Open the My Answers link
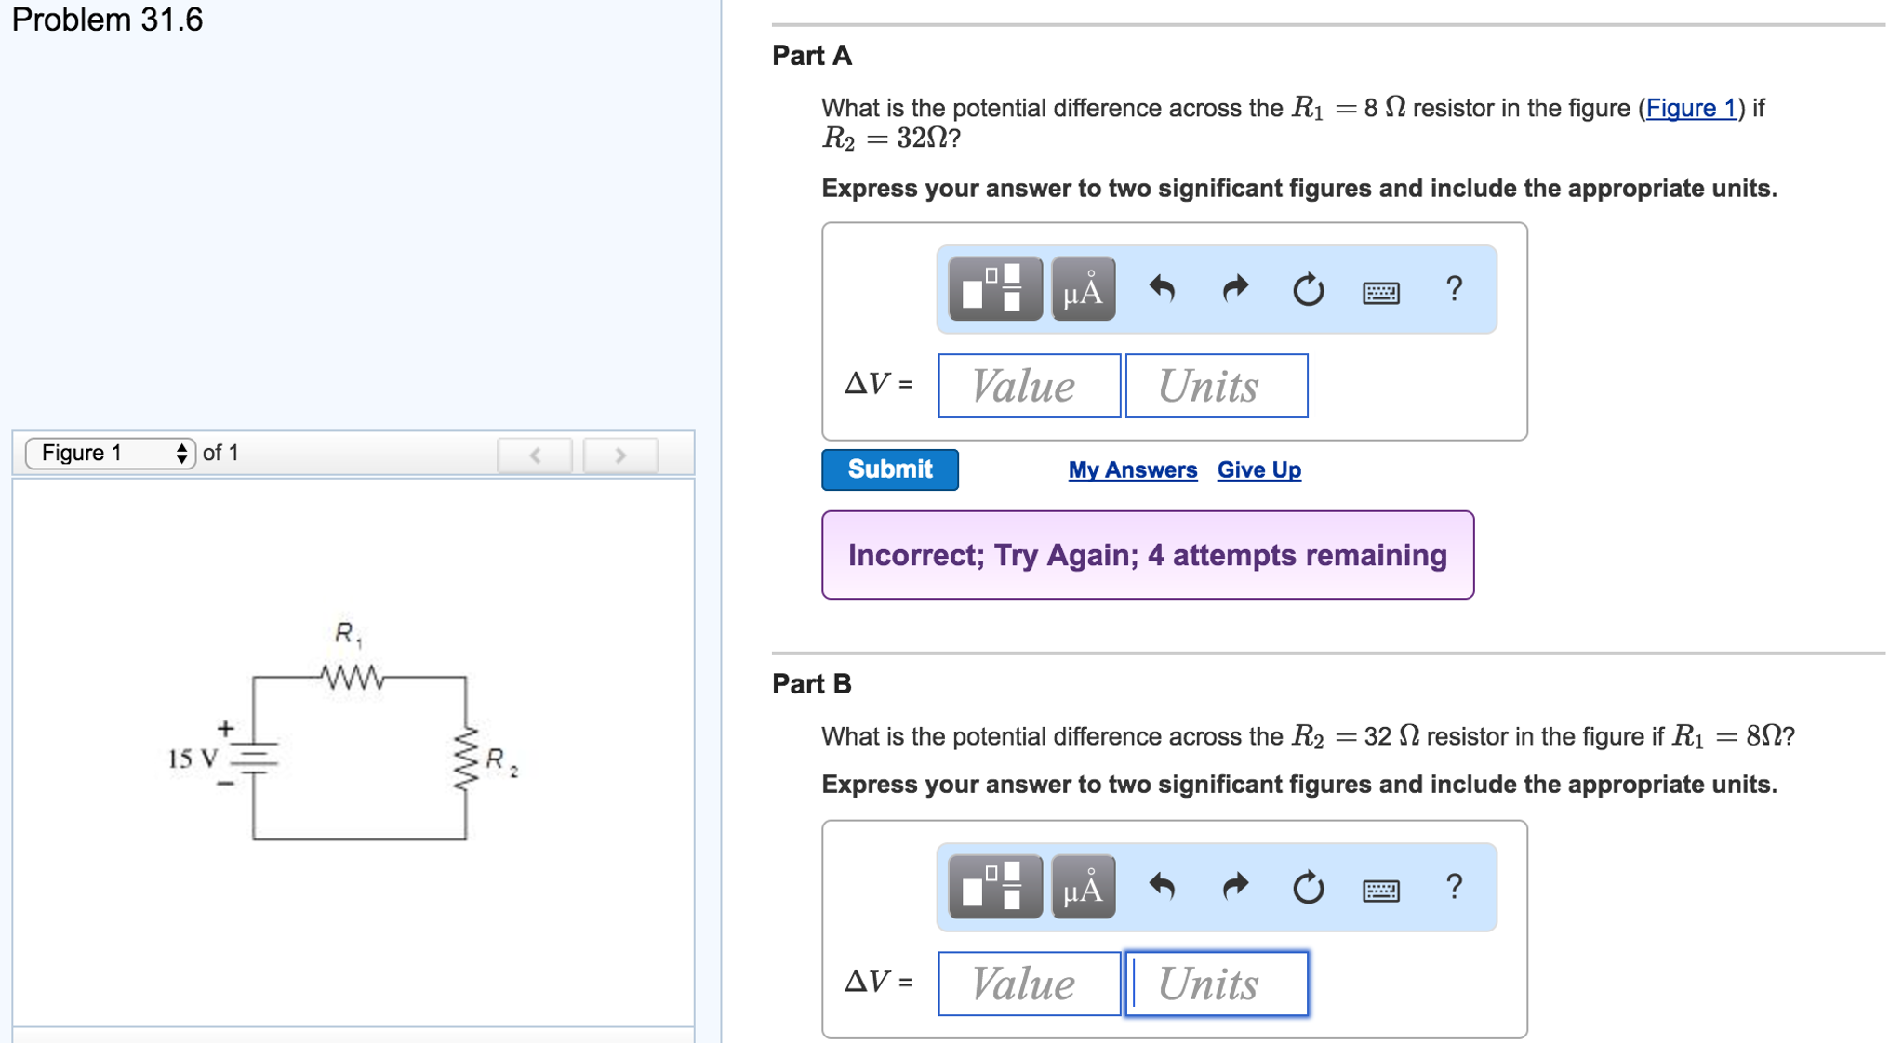Viewport: 1903px width, 1043px height. tap(1132, 469)
